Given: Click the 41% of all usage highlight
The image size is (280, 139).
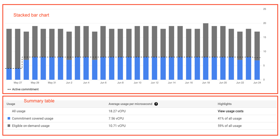Looking at the screenshot, I should 230,118.
